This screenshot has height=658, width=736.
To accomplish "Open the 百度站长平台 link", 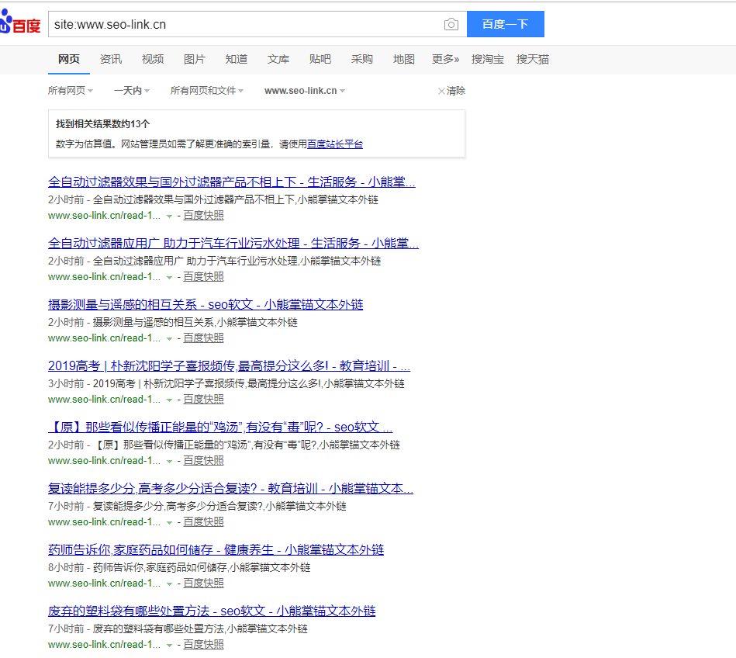I will coord(335,144).
